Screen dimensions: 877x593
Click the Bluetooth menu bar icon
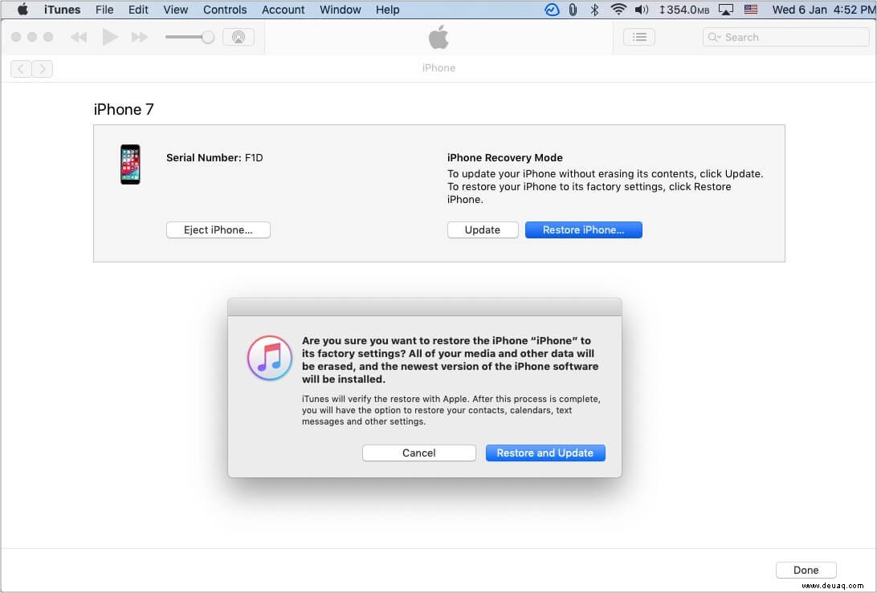[594, 10]
